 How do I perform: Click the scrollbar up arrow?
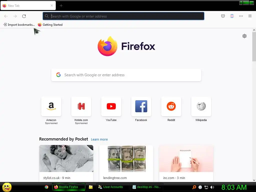pyautogui.click(x=254, y=30)
